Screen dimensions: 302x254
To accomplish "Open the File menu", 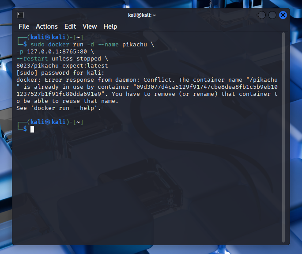I will [24, 27].
